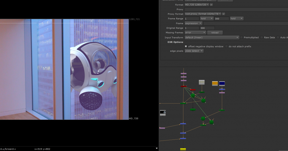Open the edge pixels 'plate detect' dropdown
The height and width of the screenshot is (151, 288).
[194, 51]
